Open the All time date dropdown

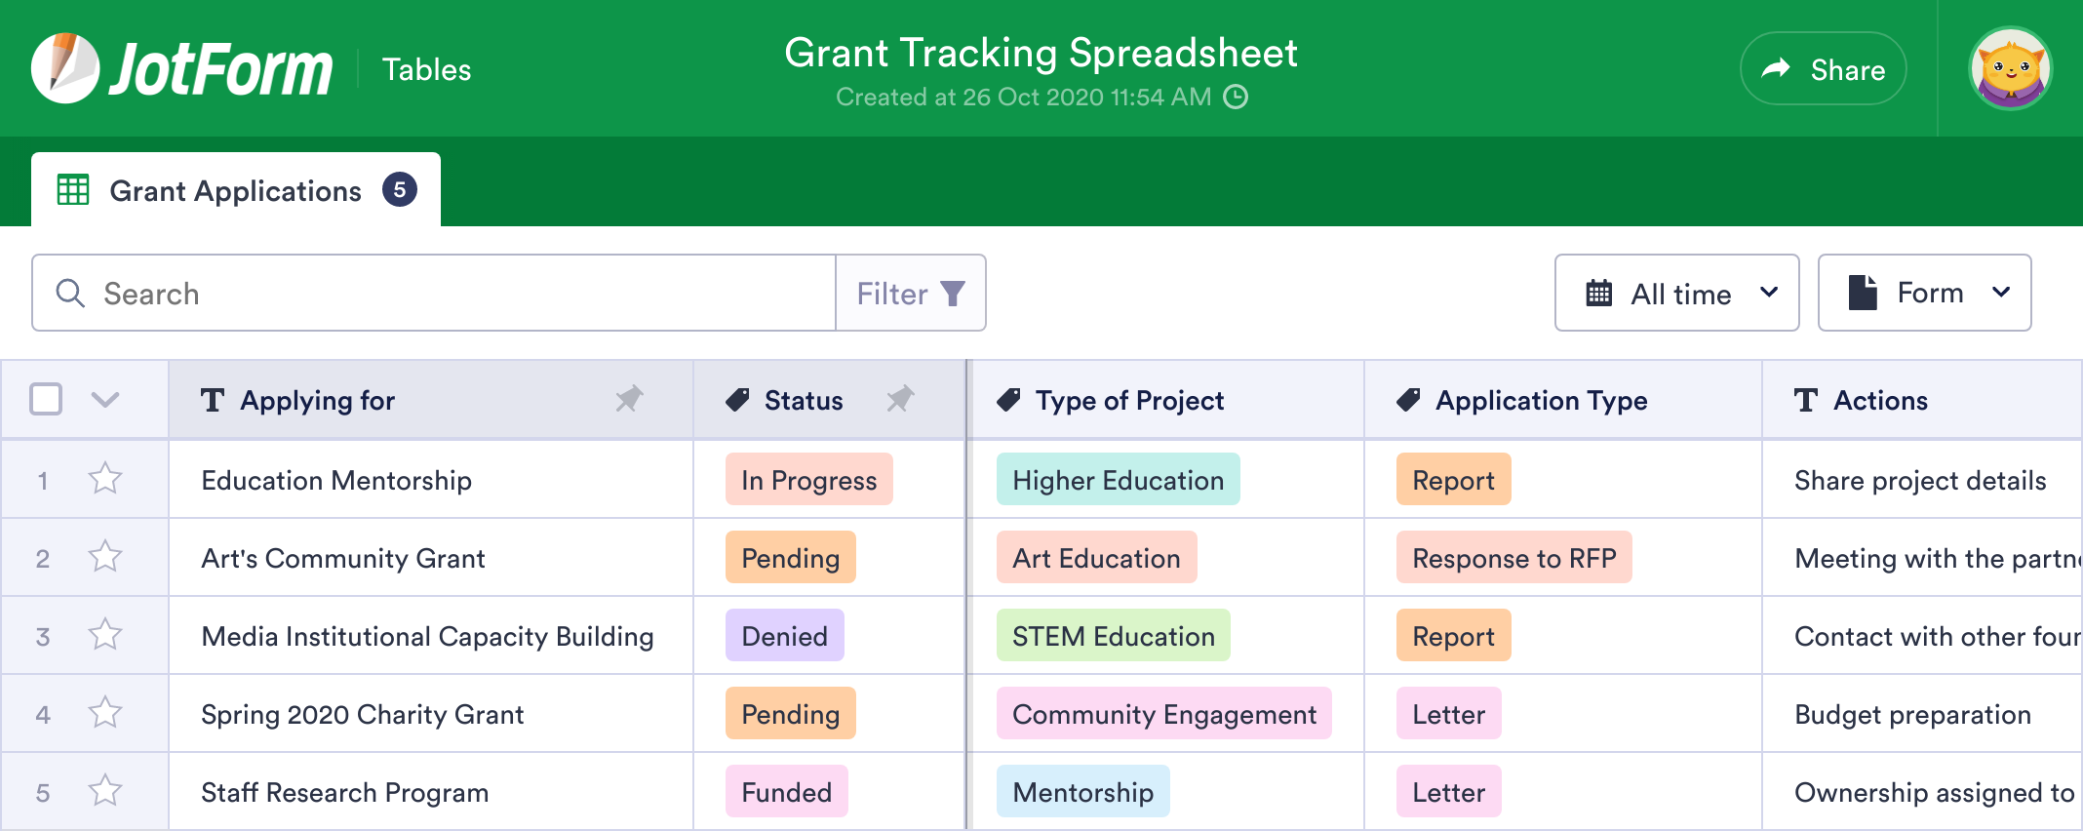tap(1676, 294)
